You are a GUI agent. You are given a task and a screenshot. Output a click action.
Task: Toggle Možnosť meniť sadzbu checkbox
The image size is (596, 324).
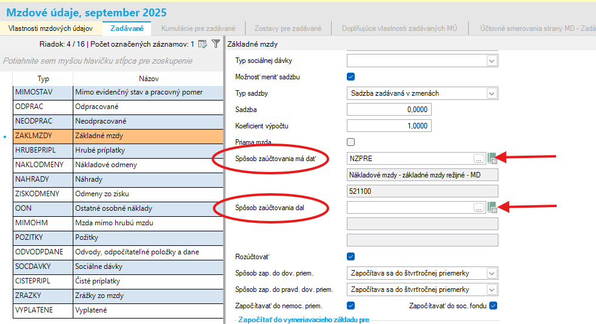click(x=350, y=77)
